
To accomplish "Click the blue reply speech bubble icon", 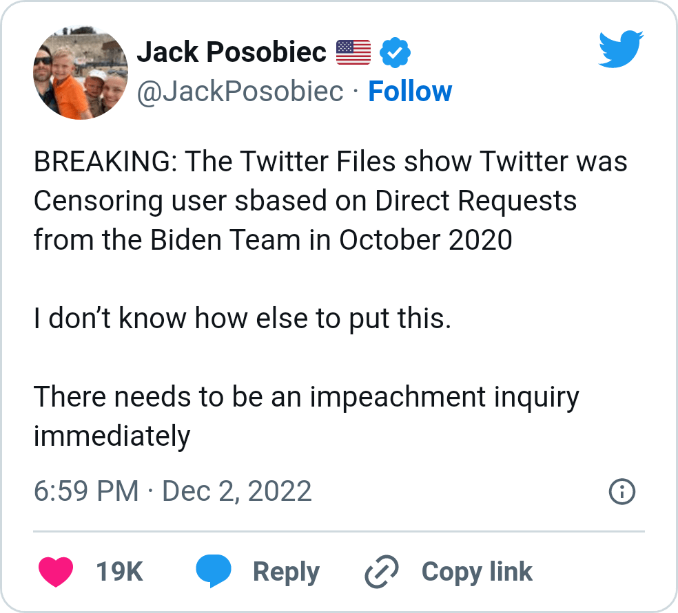I will click(x=214, y=572).
